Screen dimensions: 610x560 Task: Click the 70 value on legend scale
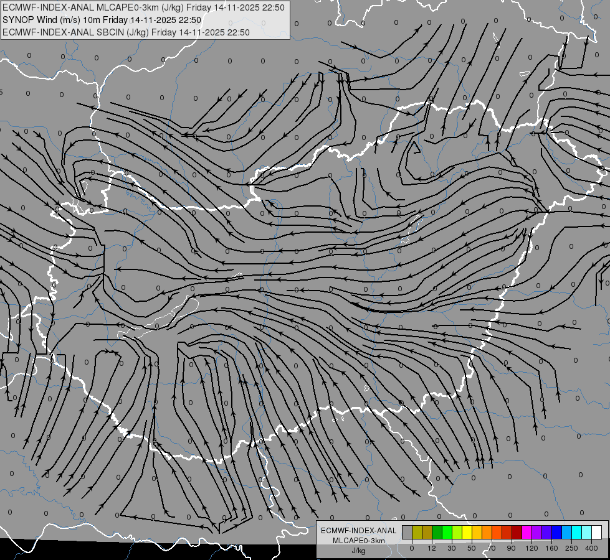click(492, 548)
